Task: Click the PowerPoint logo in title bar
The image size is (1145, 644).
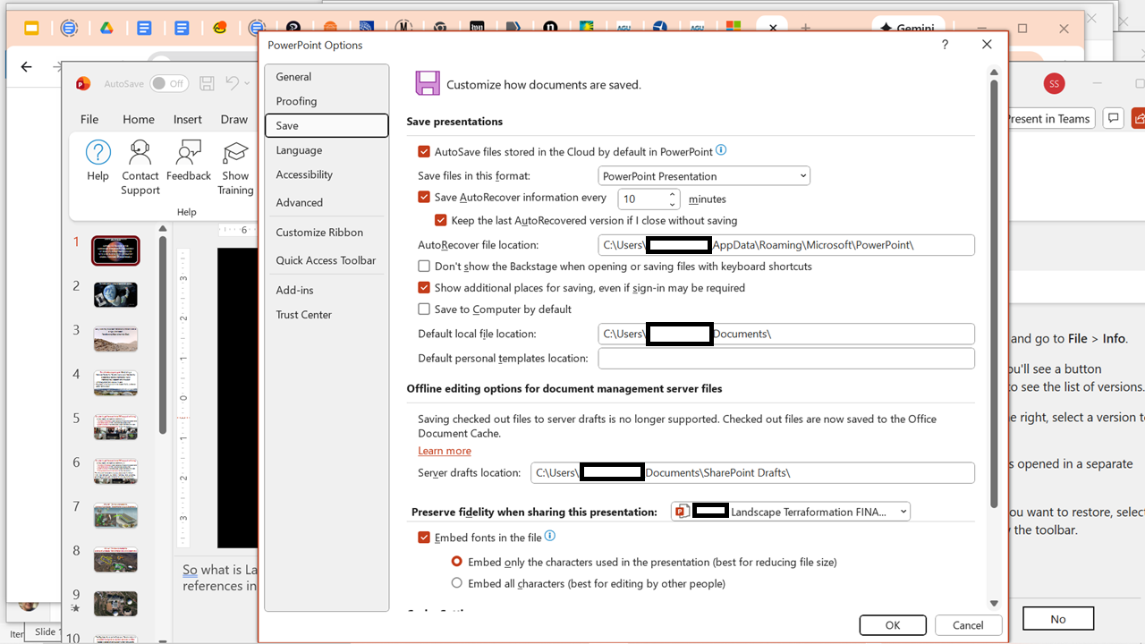Action: coord(83,83)
